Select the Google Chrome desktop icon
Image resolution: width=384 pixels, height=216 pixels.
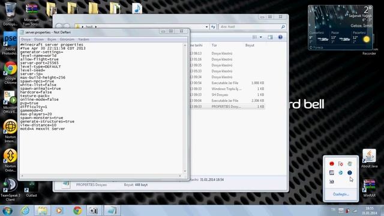tap(10, 73)
